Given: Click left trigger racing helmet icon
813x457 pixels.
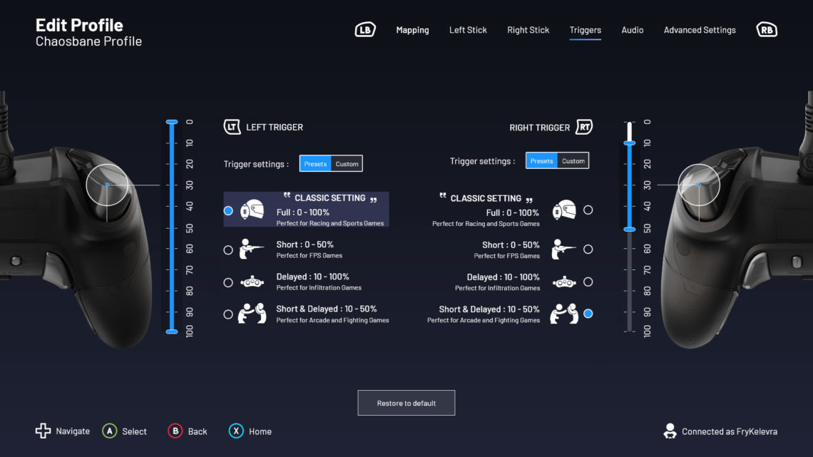Looking at the screenshot, I should (252, 210).
